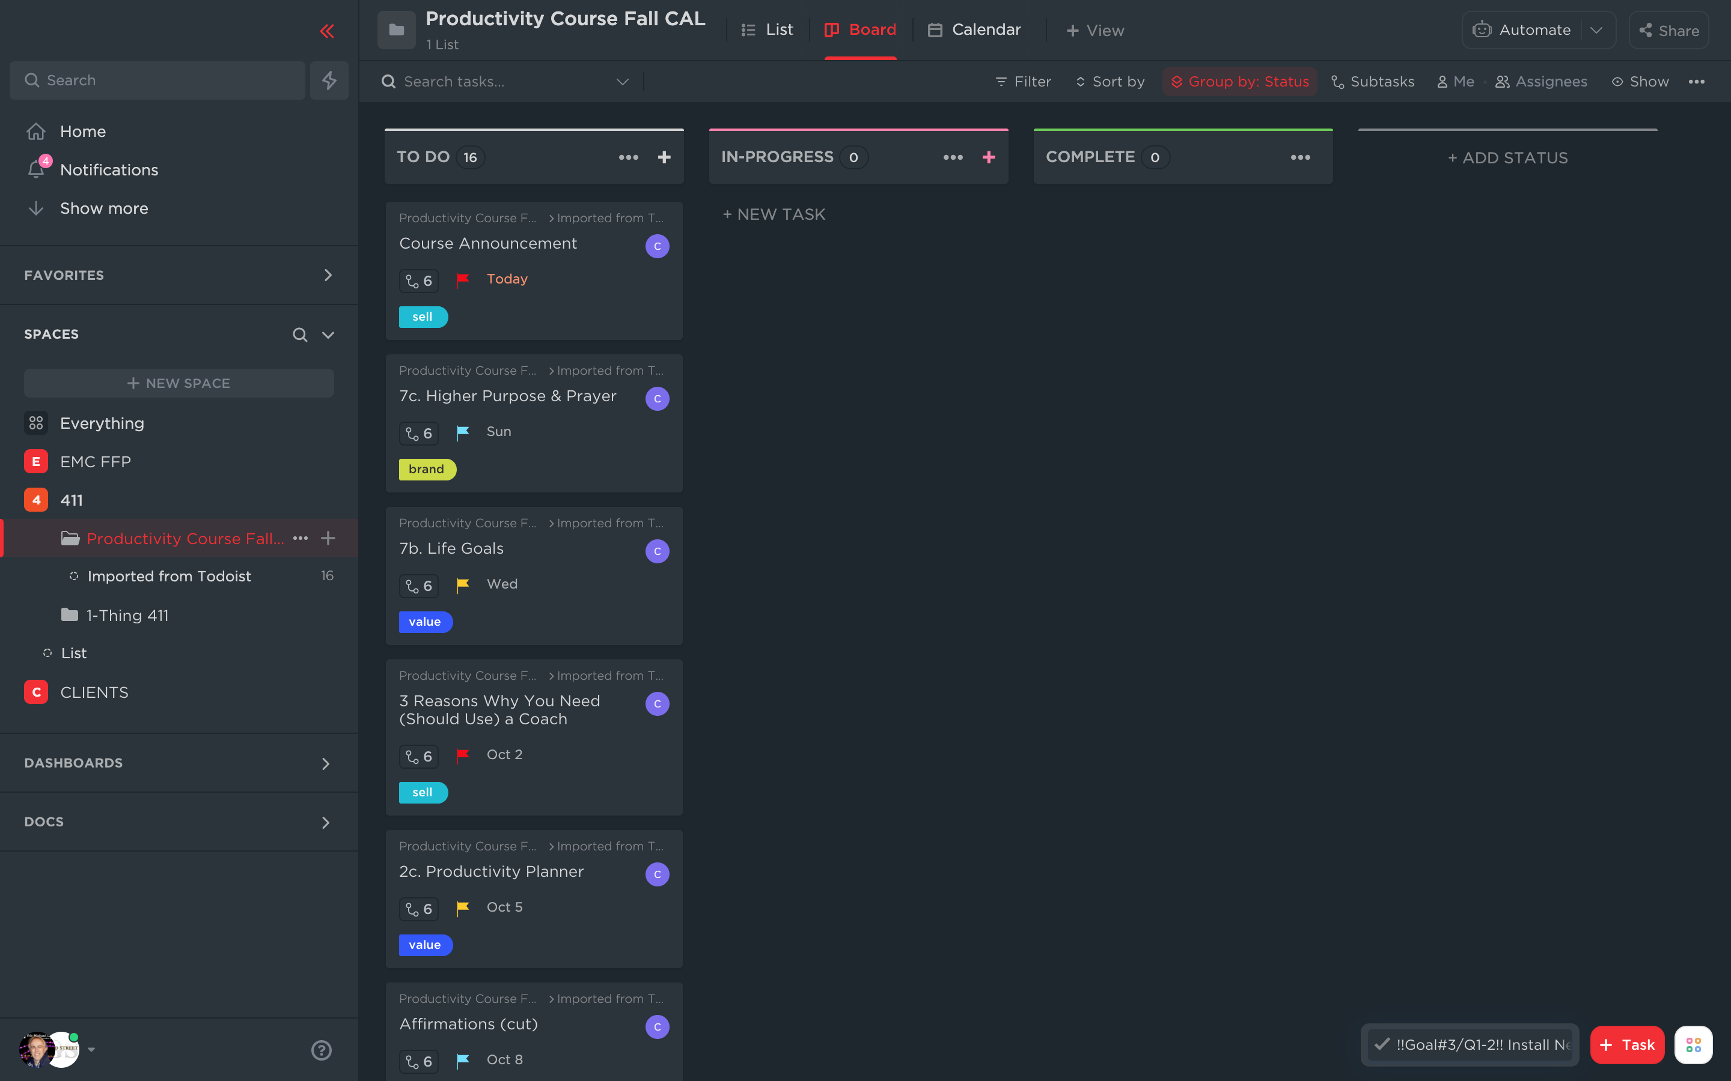The width and height of the screenshot is (1731, 1081).
Task: Toggle the Me filter
Action: pyautogui.click(x=1456, y=82)
